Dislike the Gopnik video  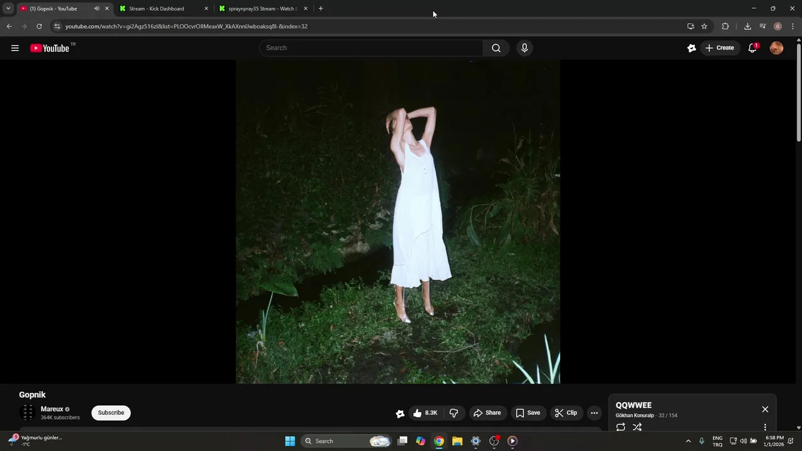point(454,413)
